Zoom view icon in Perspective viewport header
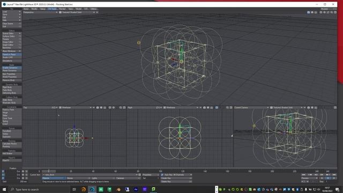This screenshot has width=343, height=193. (316, 12)
